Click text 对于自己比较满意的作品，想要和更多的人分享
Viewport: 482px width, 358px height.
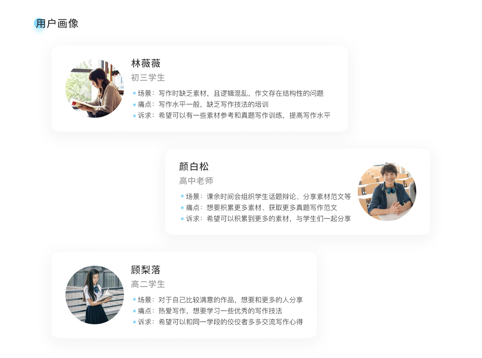pos(231,300)
